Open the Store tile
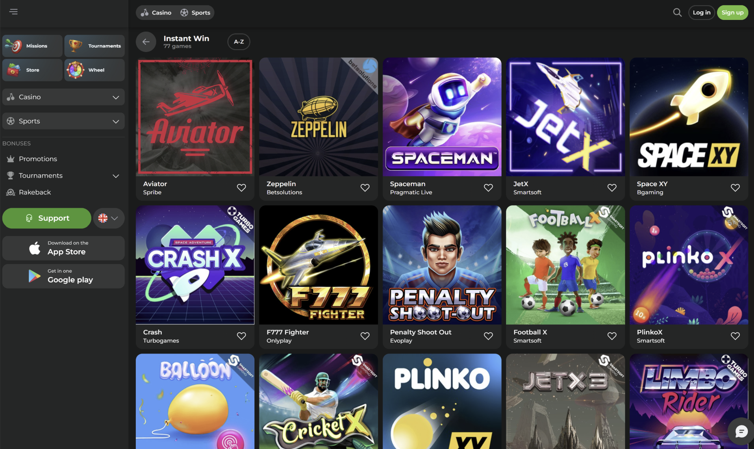The height and width of the screenshot is (449, 754). pyautogui.click(x=33, y=70)
